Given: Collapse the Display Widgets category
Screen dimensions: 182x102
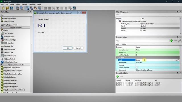Looking at the screenshot, I should (x=1, y=27).
